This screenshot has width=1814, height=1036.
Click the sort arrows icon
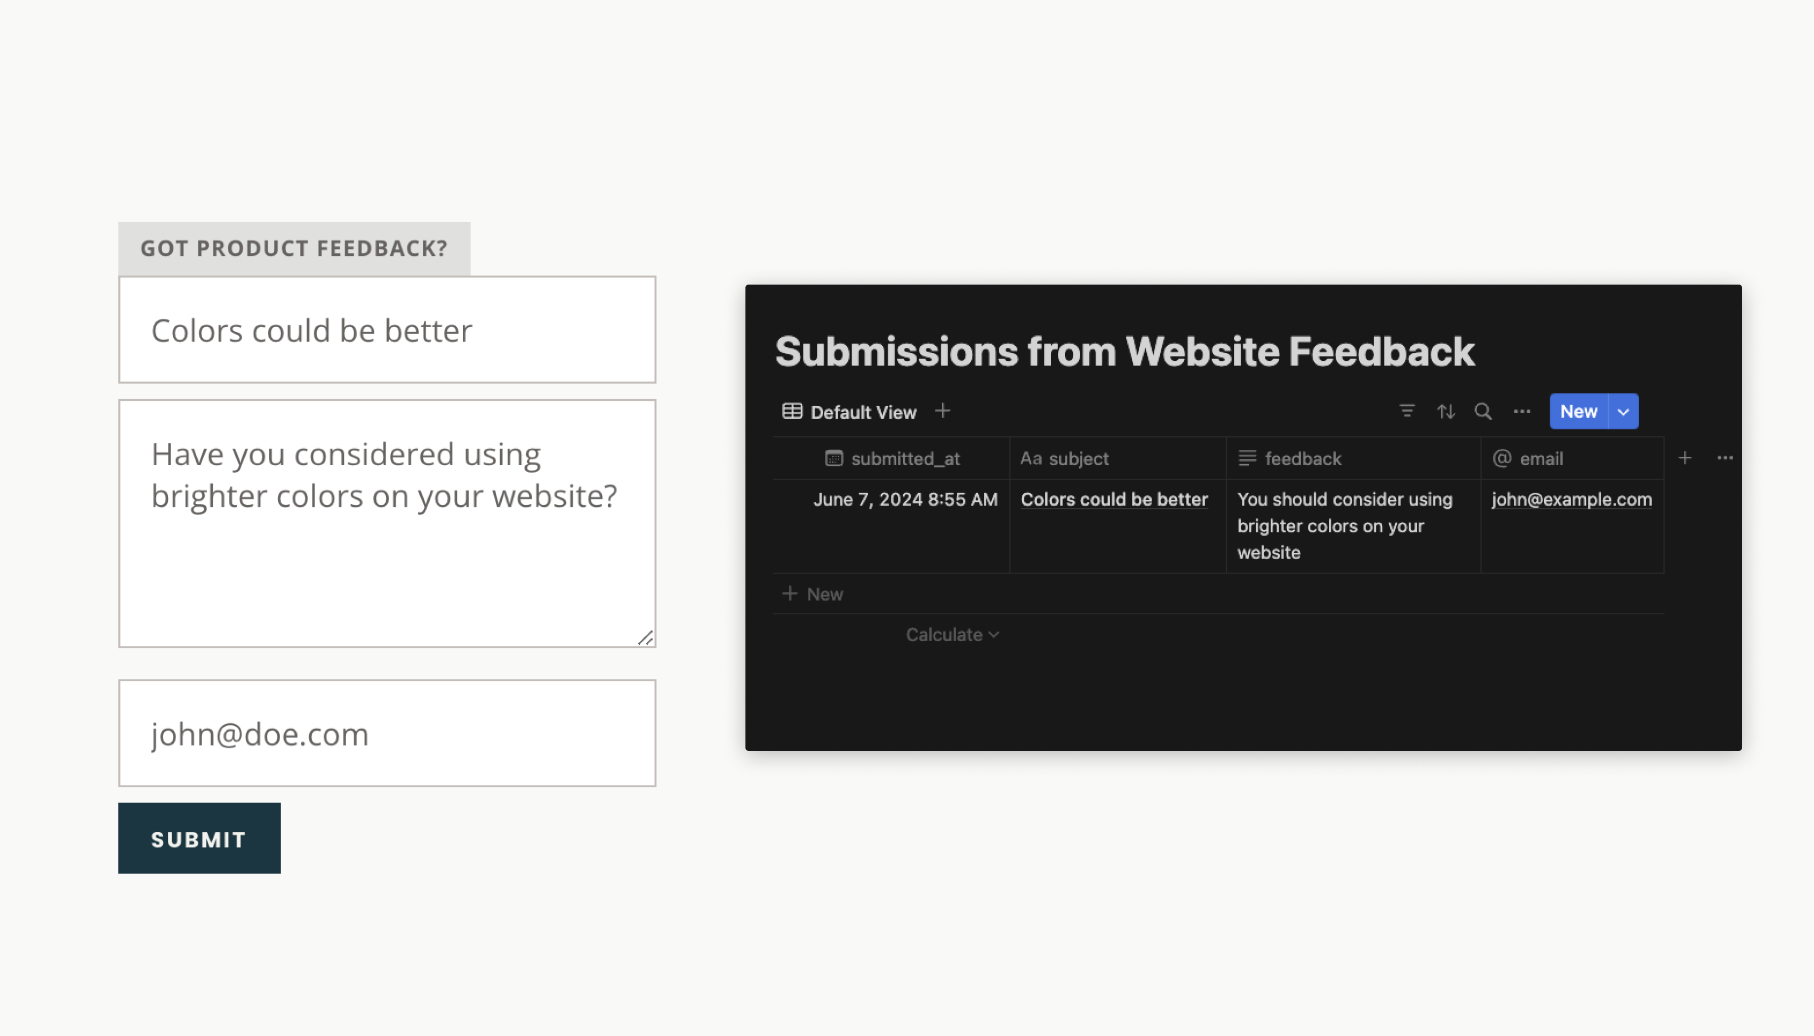point(1445,411)
